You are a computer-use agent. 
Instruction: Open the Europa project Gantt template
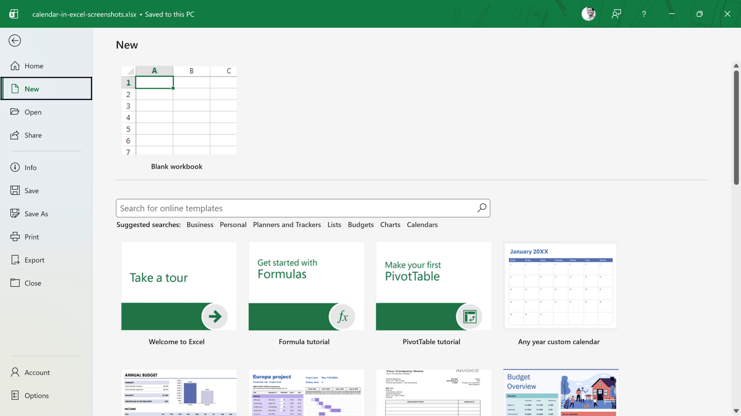[x=306, y=393]
